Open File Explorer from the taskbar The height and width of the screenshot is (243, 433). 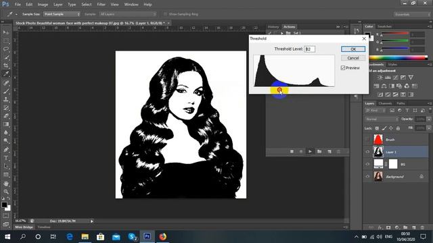[85, 236]
